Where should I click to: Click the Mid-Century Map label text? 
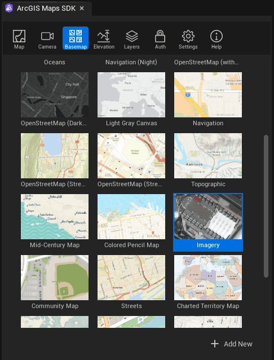point(55,245)
